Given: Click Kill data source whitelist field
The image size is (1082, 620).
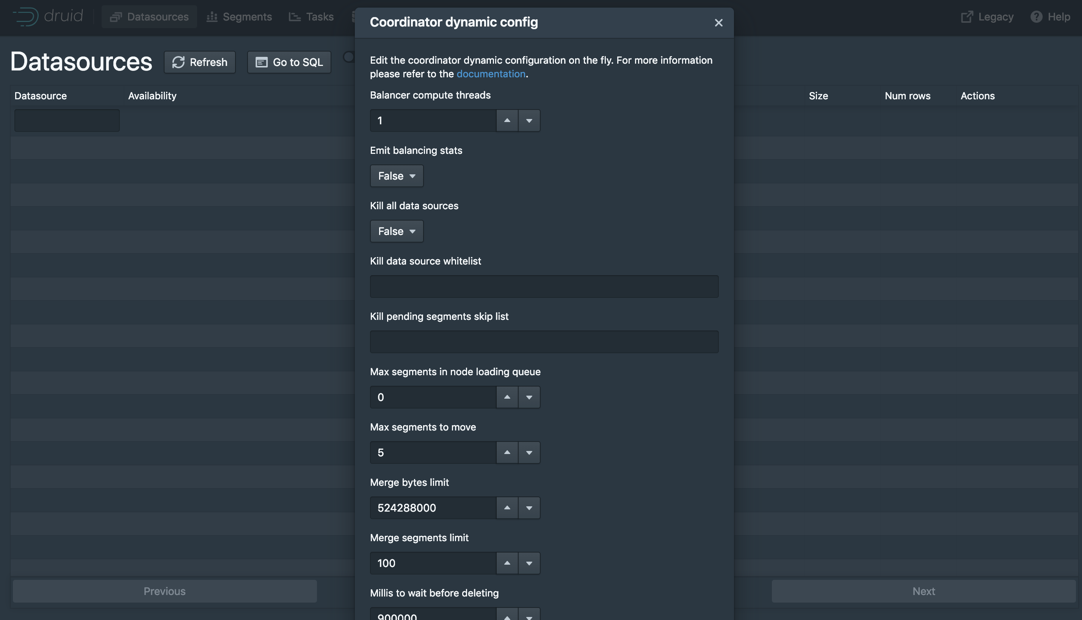Looking at the screenshot, I should [x=544, y=286].
